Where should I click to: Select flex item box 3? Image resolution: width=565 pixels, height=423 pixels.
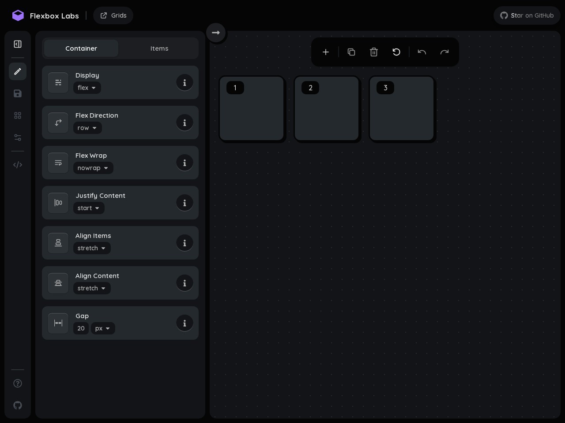402,108
